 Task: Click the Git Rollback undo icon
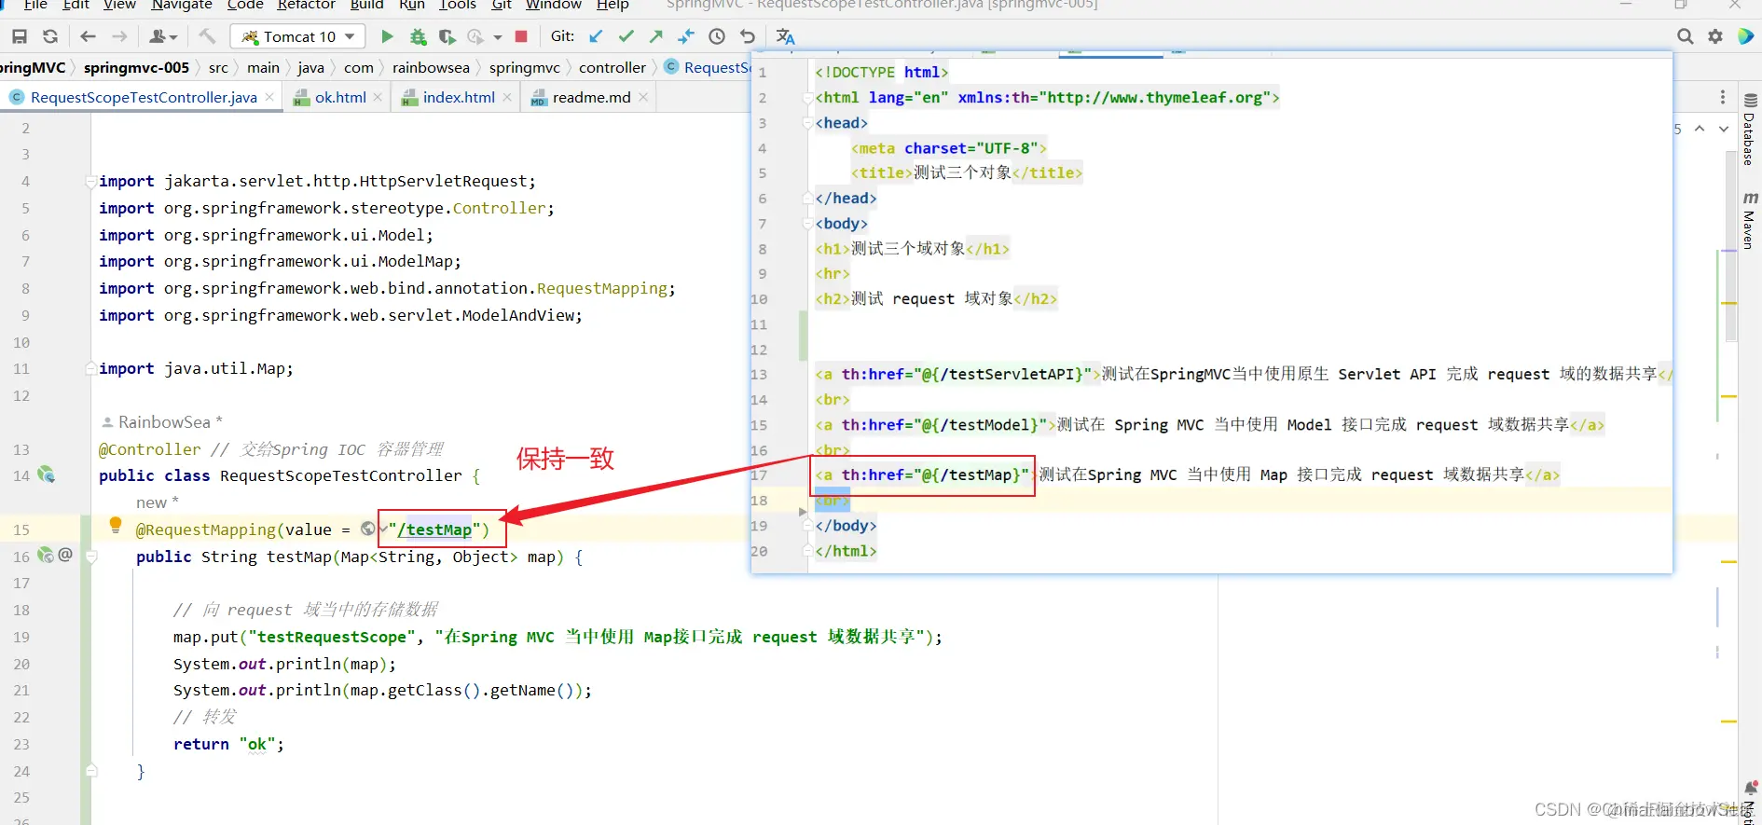point(747,36)
